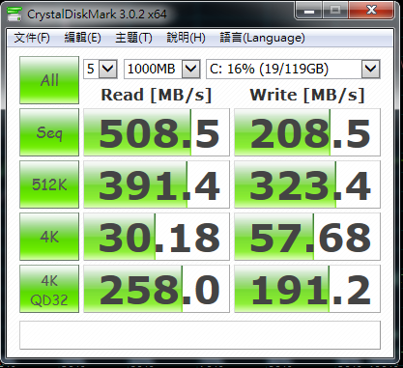403x368 pixels.
Task: Select the 512K read result 391.4
Action: point(157,184)
